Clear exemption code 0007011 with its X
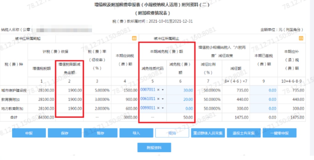 [158, 90]
